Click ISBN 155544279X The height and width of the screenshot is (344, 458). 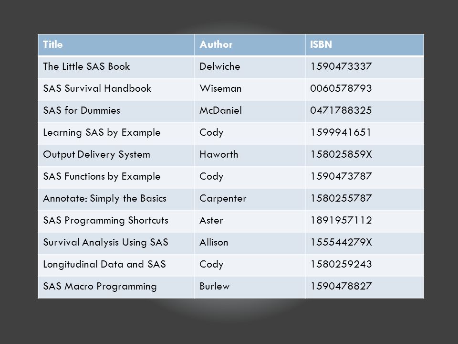coord(341,242)
